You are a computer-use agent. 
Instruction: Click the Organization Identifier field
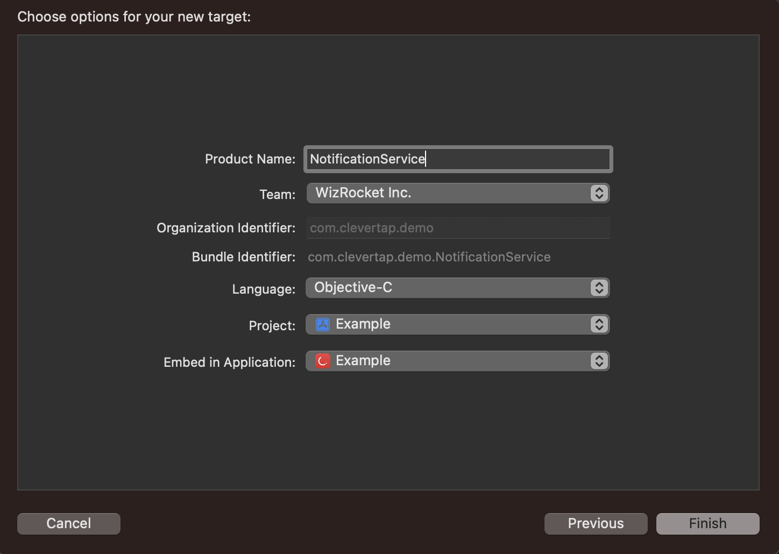[x=457, y=228]
